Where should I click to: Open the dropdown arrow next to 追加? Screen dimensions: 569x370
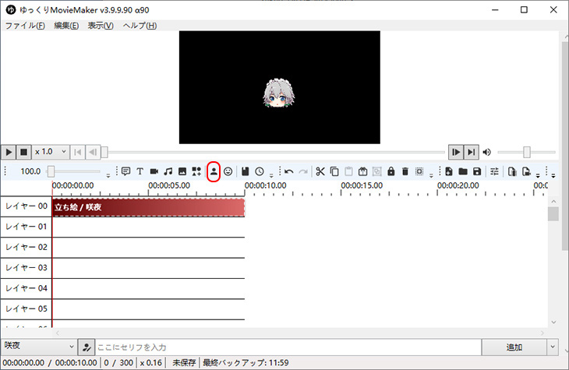pos(553,347)
